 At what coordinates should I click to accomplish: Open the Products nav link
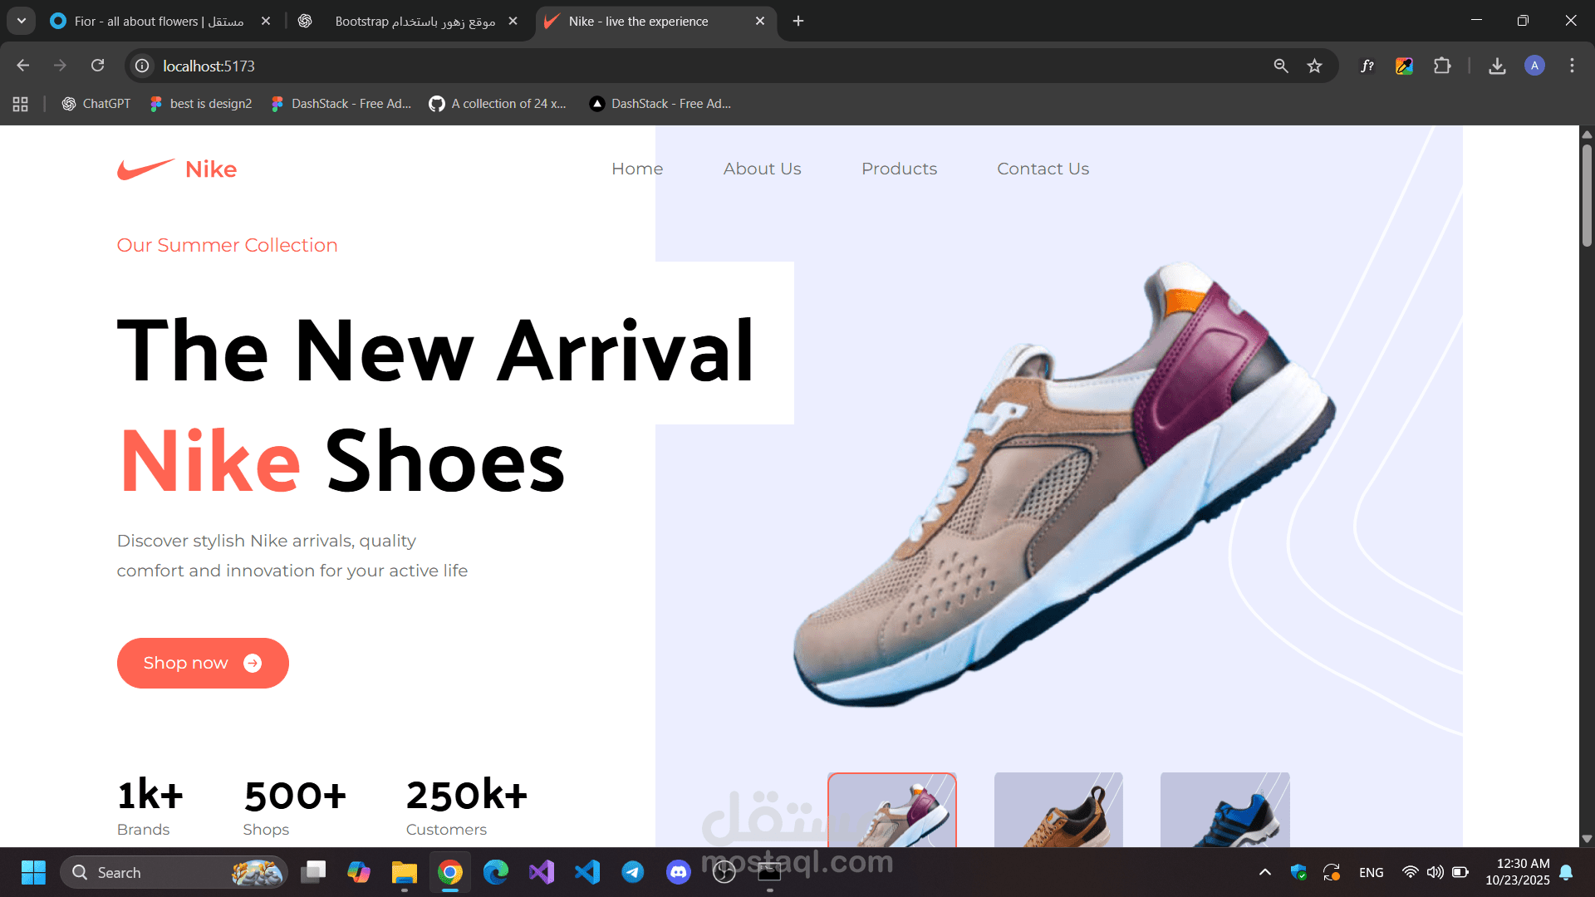click(x=899, y=169)
